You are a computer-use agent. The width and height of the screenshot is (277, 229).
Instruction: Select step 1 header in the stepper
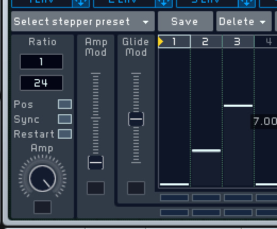coord(174,41)
